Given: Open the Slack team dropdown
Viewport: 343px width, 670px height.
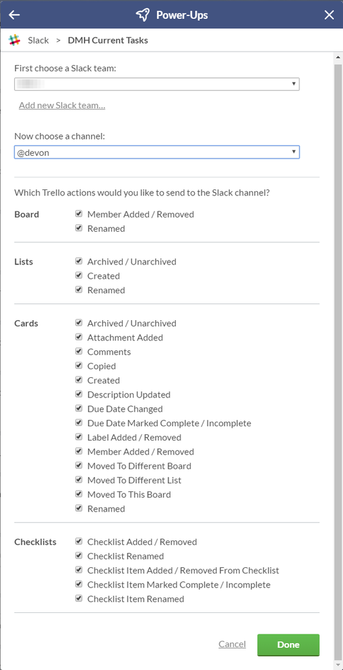Looking at the screenshot, I should 157,84.
